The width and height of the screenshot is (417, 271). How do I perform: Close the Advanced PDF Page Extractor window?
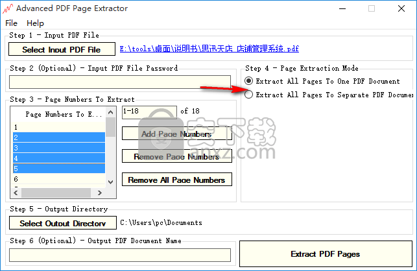pos(401,8)
